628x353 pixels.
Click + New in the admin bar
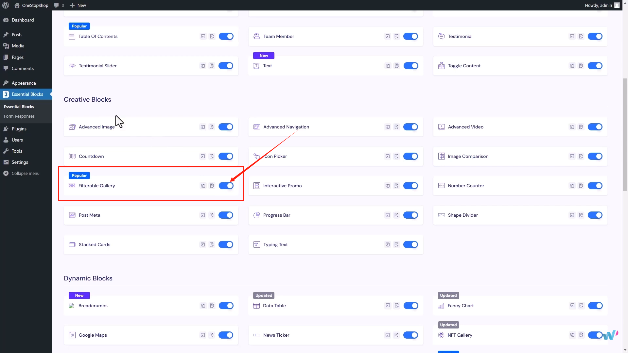78,5
